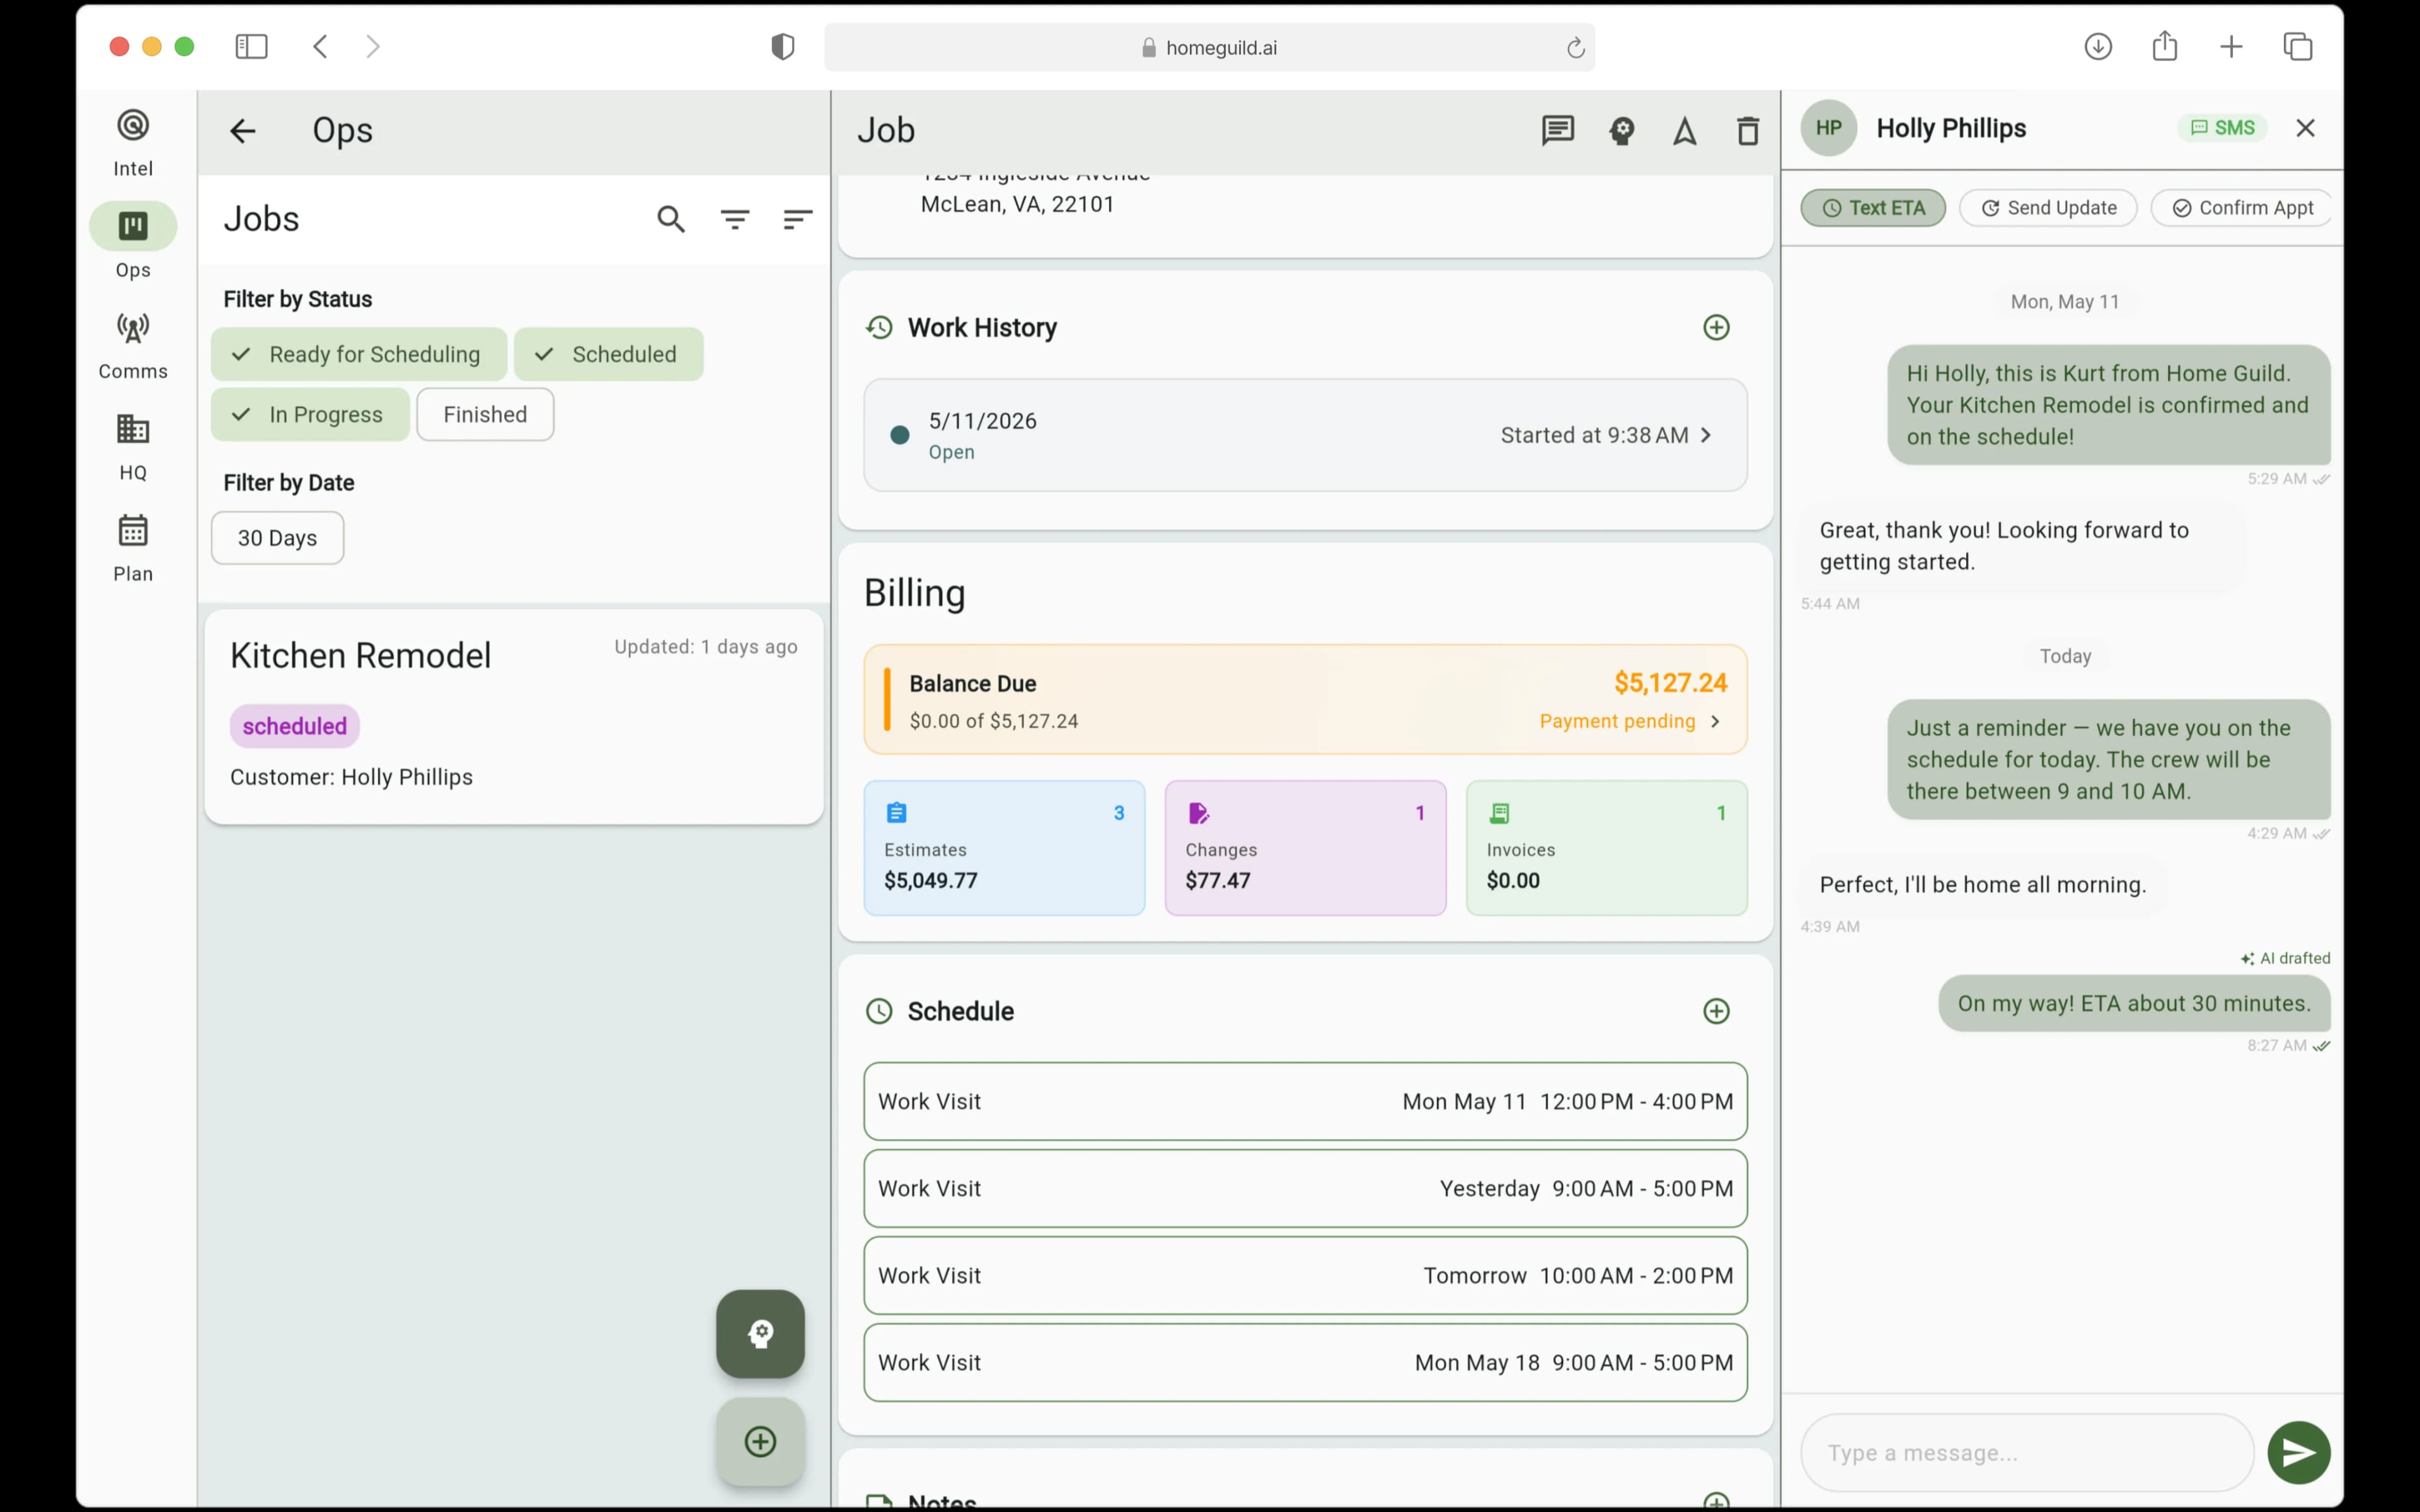The height and width of the screenshot is (1512, 2420).
Task: Open the Intel section in sidebar
Action: (x=133, y=143)
